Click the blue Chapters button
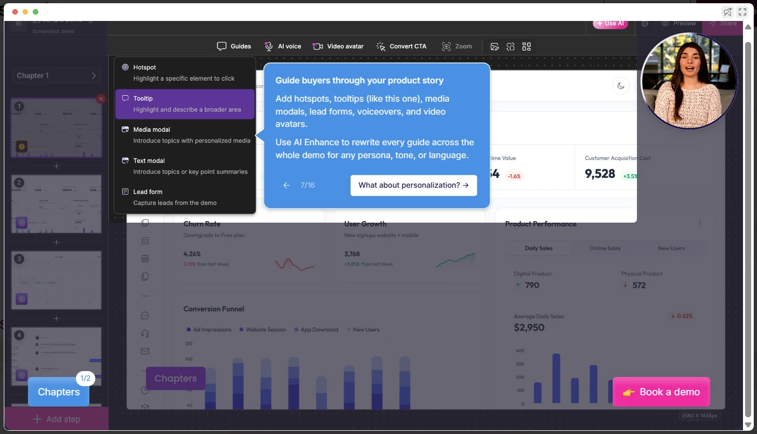 point(59,392)
